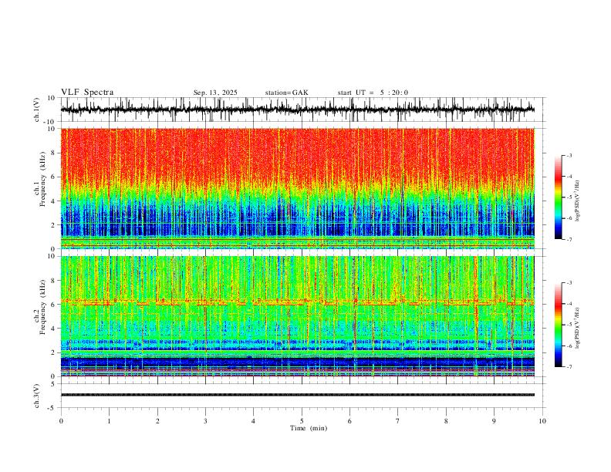Click the "4" kHz tick on ch.2 frequency axis

pos(53,329)
